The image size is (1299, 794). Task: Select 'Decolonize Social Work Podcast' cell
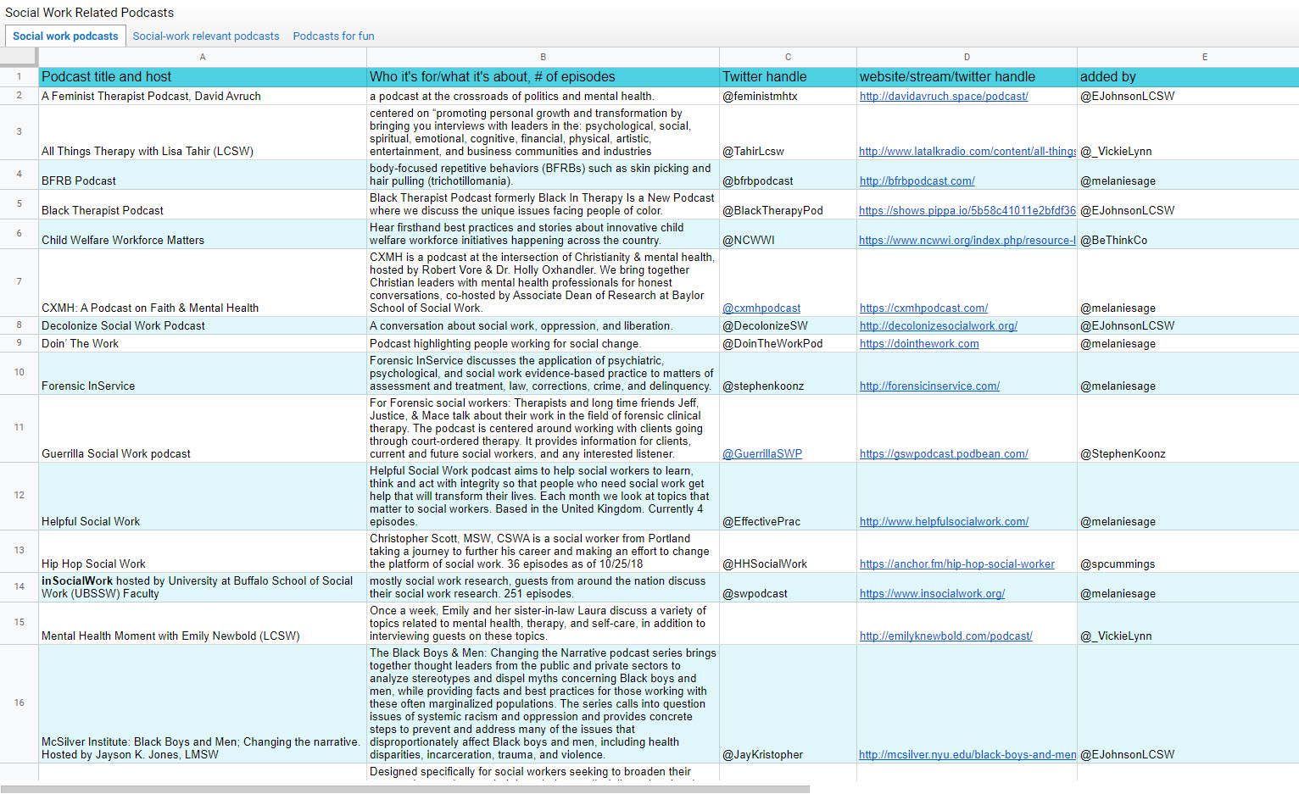[203, 326]
